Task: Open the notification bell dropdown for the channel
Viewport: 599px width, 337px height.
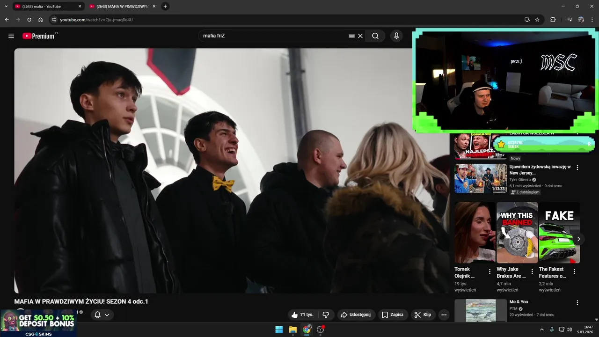Action: (x=102, y=315)
